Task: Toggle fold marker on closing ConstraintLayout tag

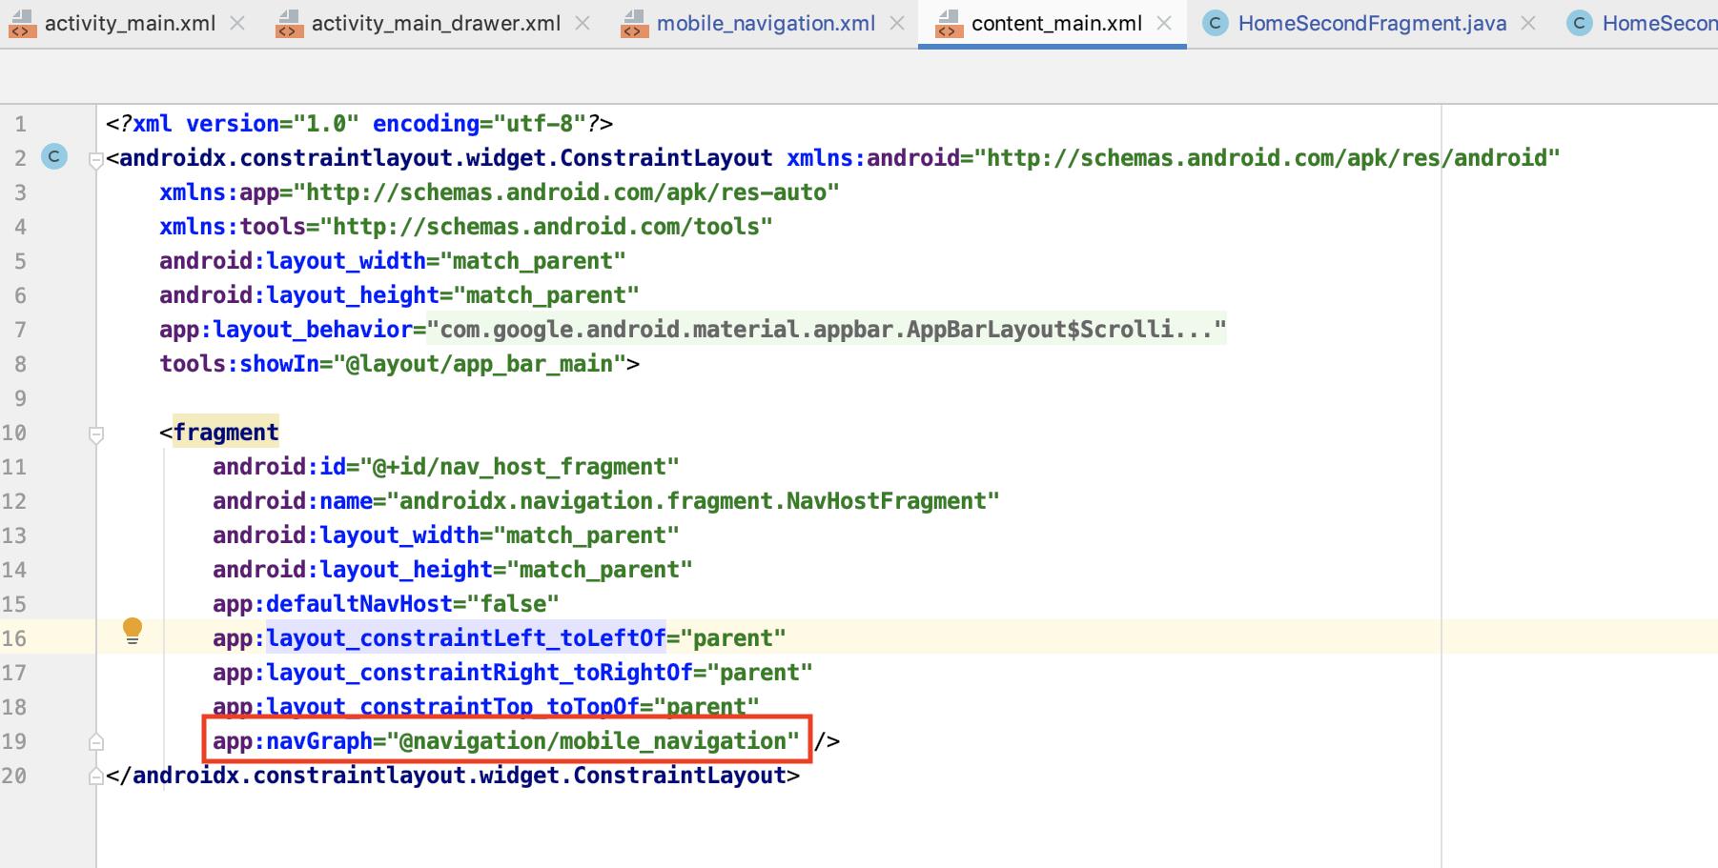Action: pos(95,777)
